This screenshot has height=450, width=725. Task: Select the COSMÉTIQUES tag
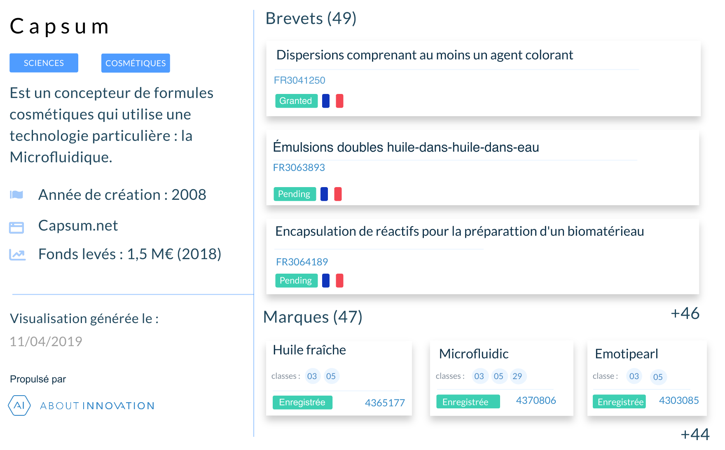[x=136, y=63]
